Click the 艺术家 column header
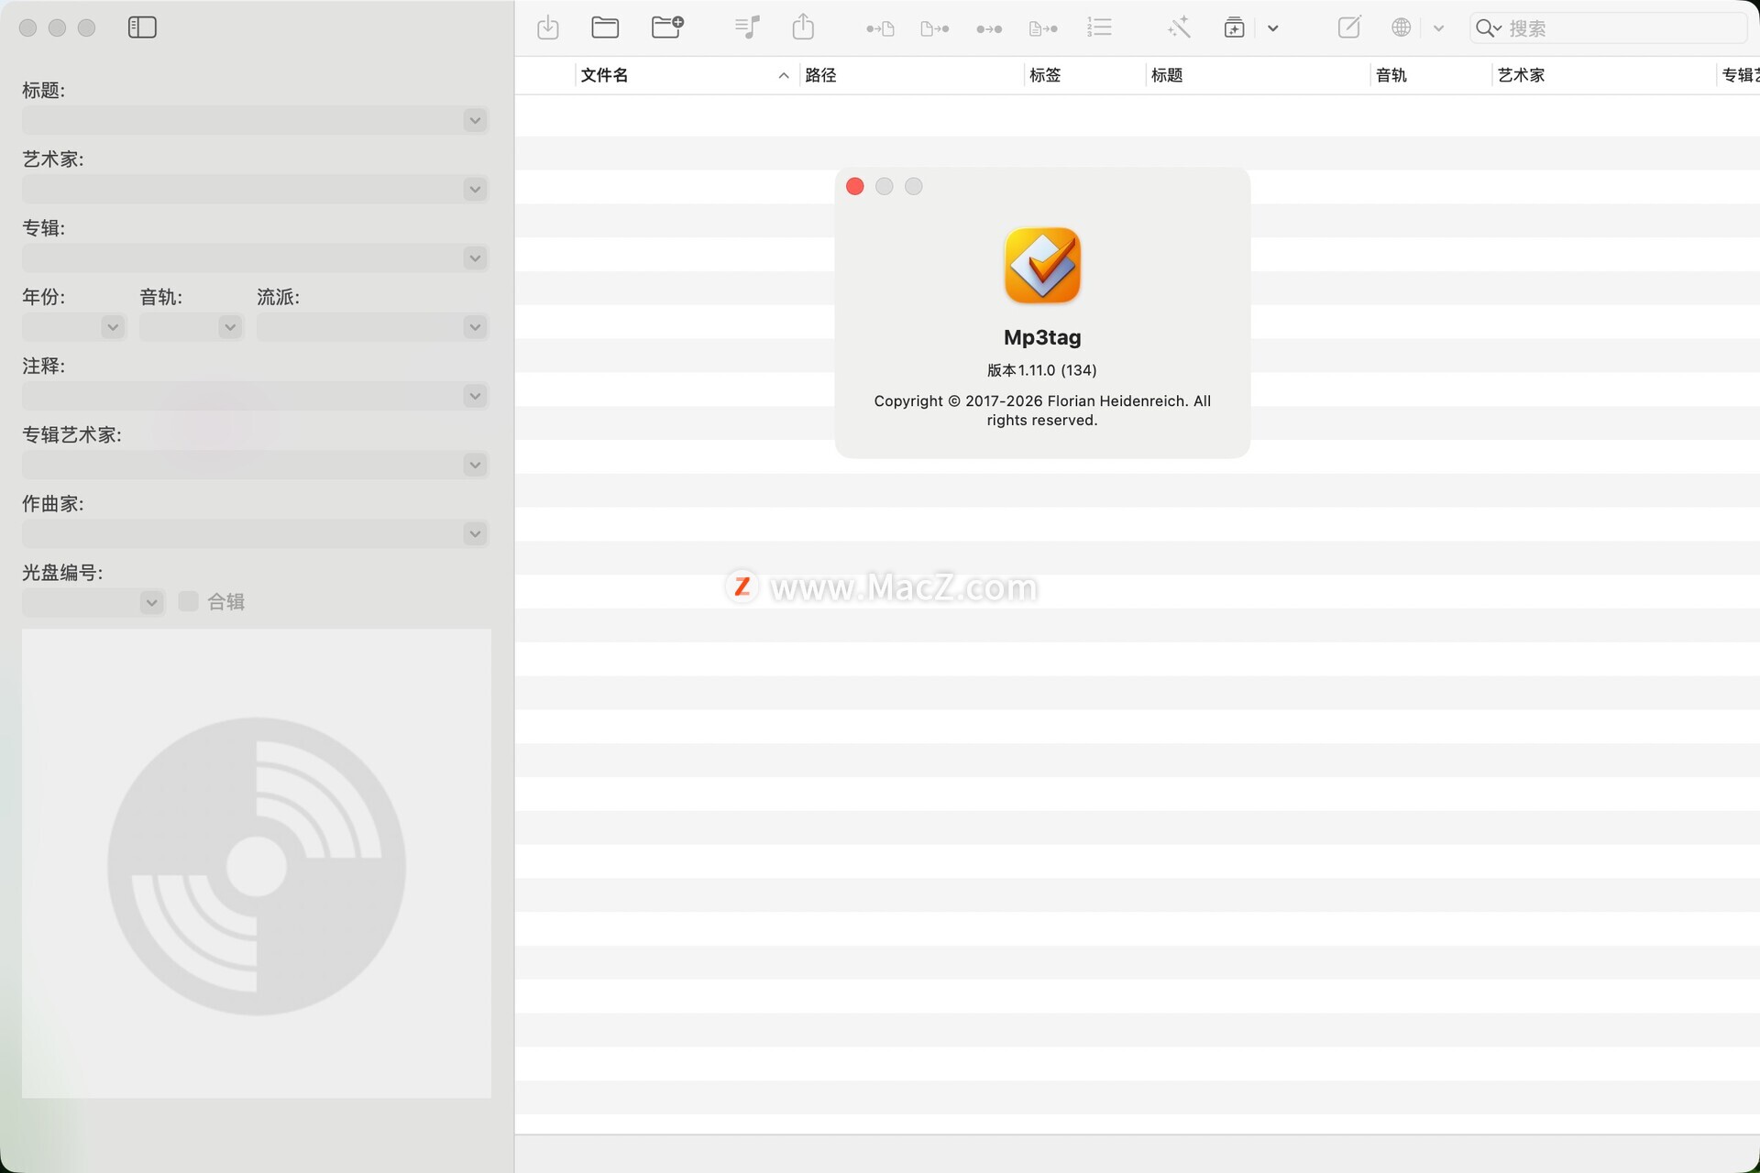The image size is (1760, 1173). pyautogui.click(x=1522, y=75)
